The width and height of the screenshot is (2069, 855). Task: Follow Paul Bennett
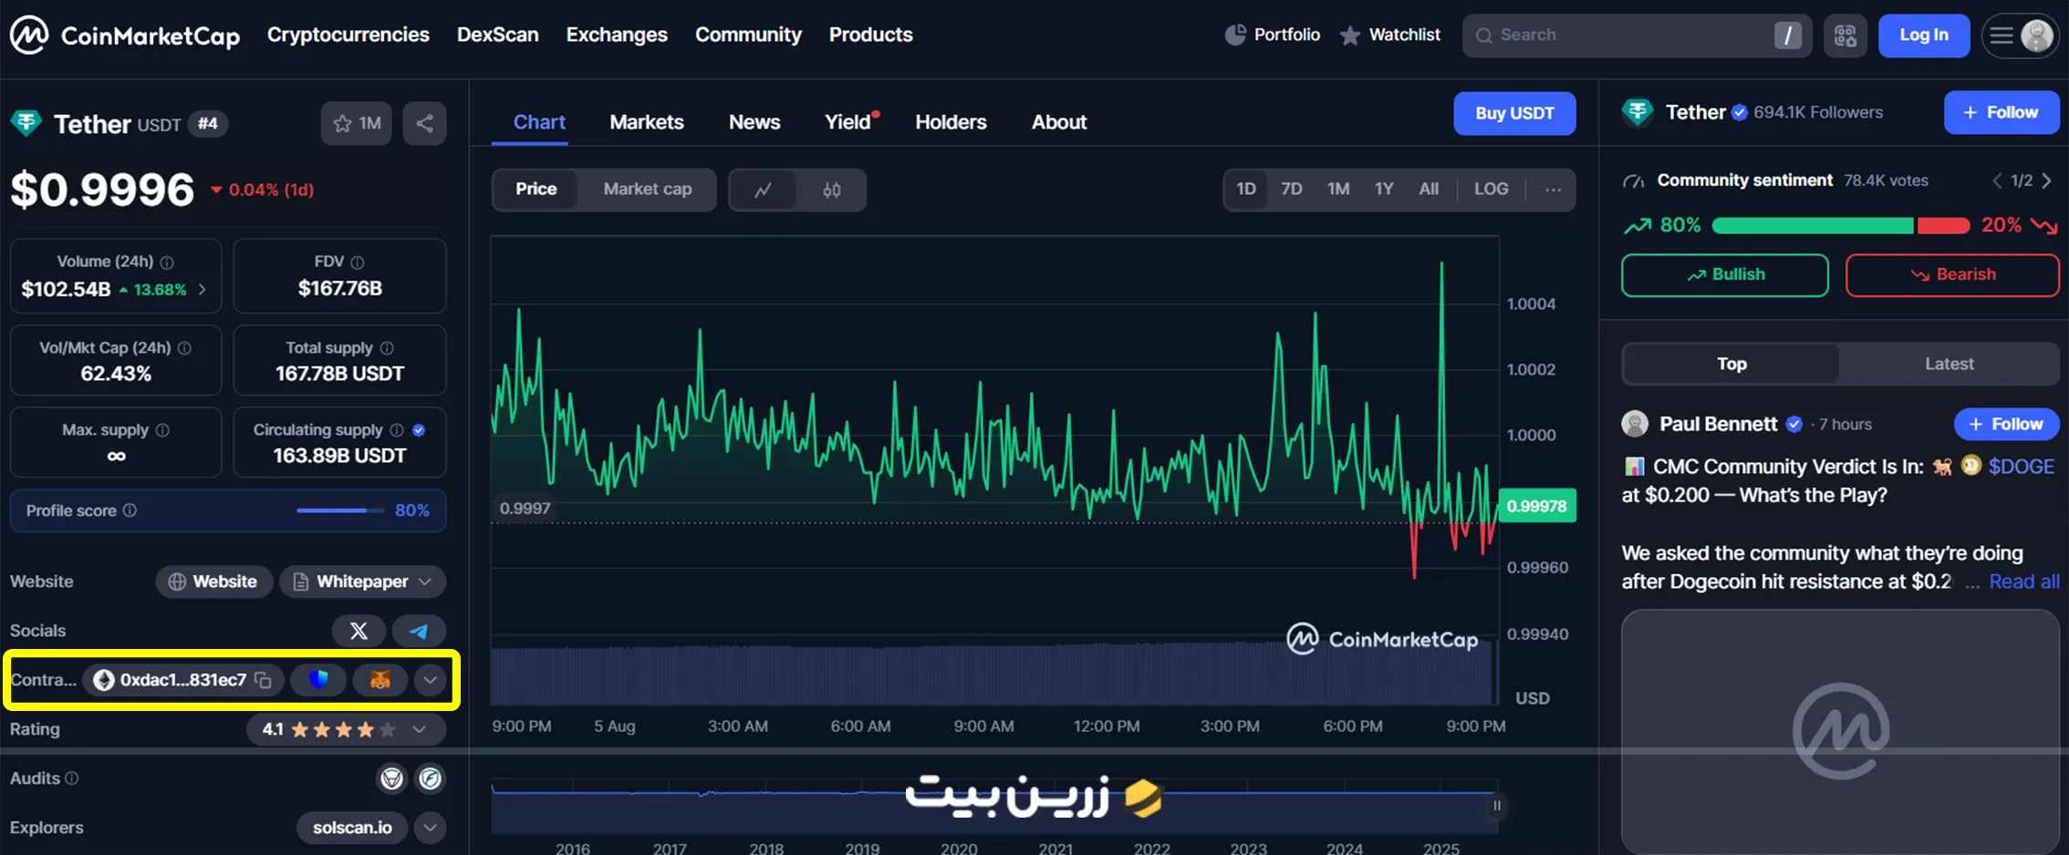click(x=2005, y=424)
